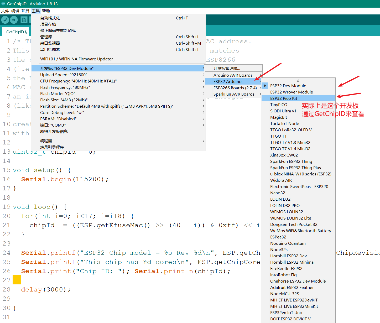Select u-blox NINA-W10 series (ESP32) board
The image size is (380, 323).
(298, 174)
